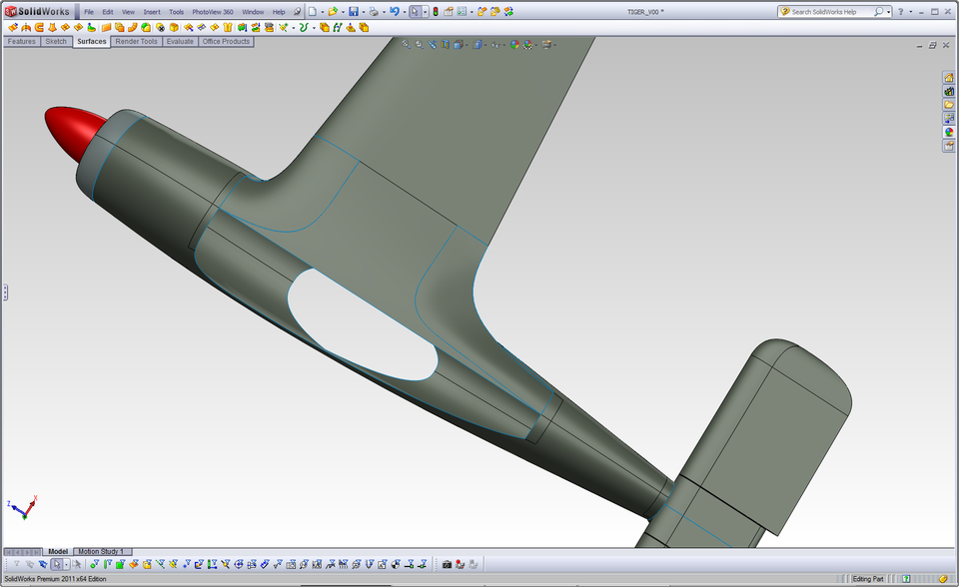Expand the View Orientation dropdown
959x587 pixels.
pyautogui.click(x=466, y=44)
